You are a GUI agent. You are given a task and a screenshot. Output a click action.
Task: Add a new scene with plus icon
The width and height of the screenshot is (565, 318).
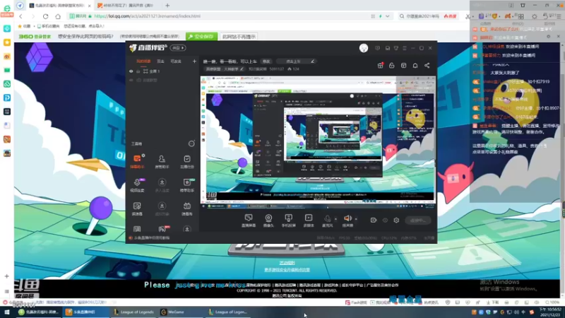pyautogui.click(x=194, y=61)
